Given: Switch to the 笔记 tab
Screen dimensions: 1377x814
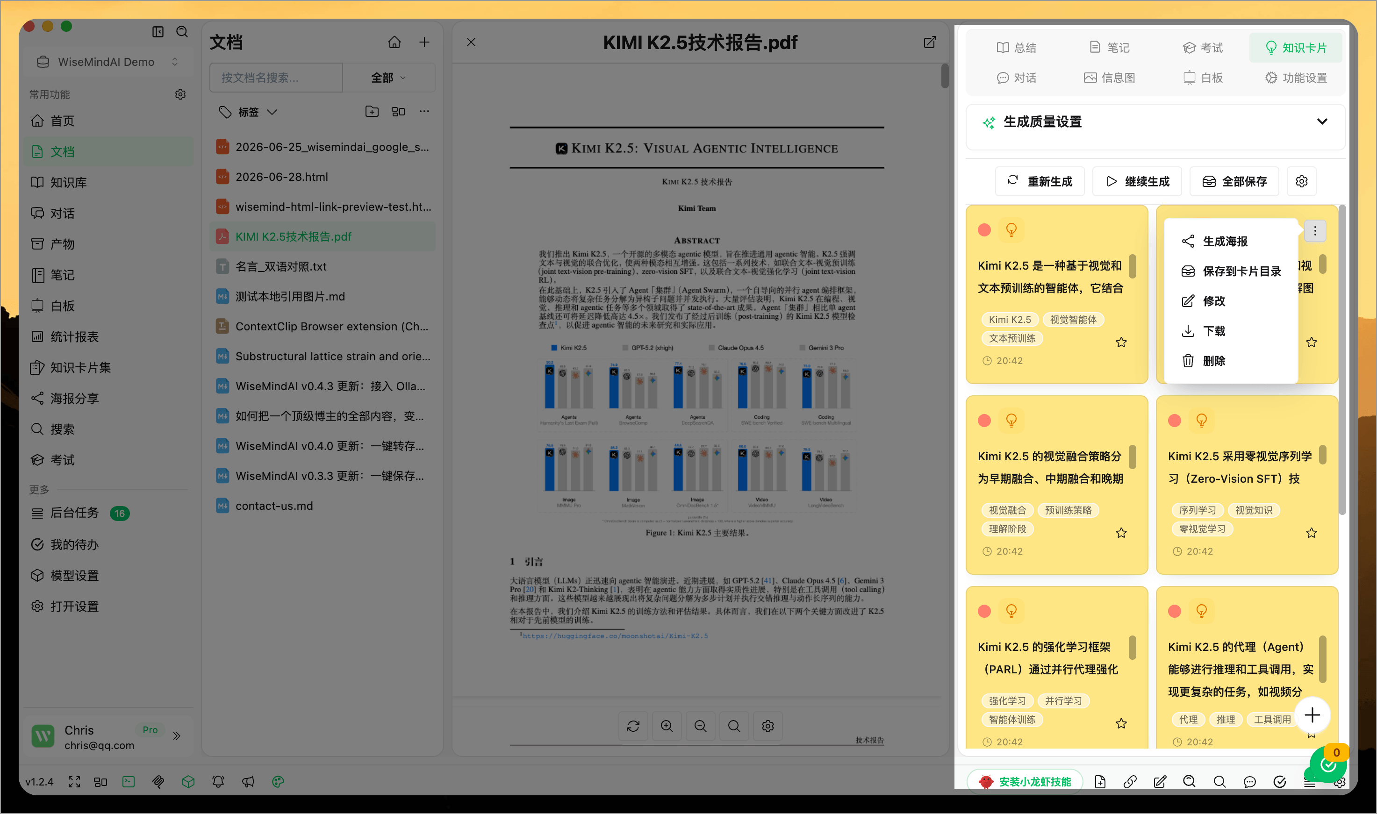Looking at the screenshot, I should (x=1109, y=48).
